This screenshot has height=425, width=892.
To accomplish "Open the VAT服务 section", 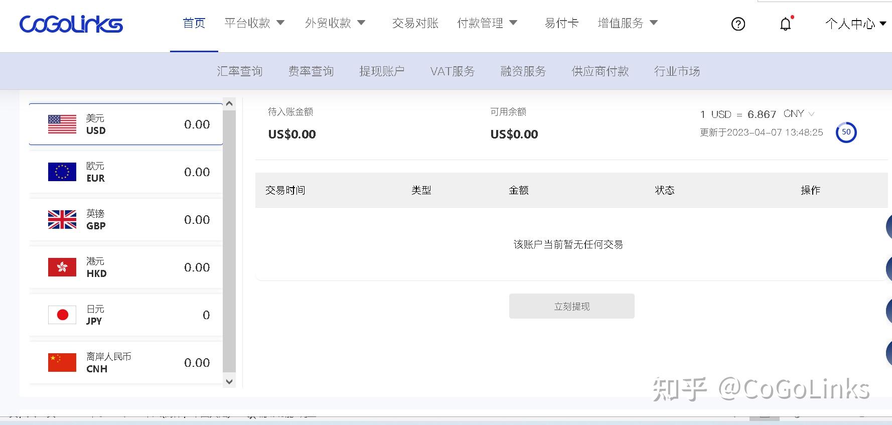I will pos(452,71).
